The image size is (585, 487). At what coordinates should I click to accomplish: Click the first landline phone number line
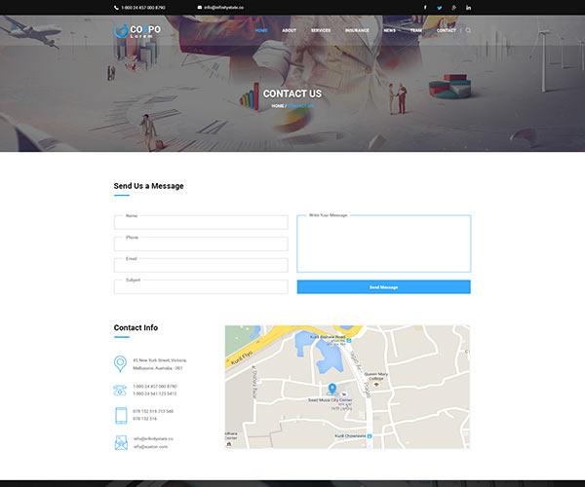(x=155, y=387)
